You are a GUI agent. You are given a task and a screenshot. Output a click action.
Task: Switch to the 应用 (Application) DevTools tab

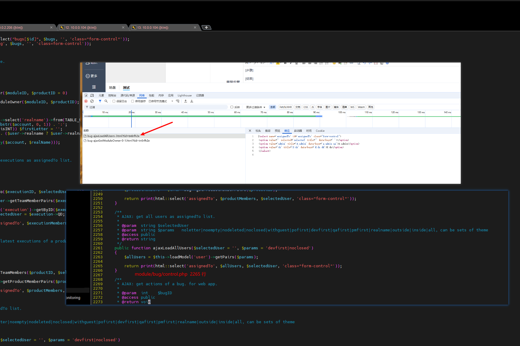tap(171, 95)
